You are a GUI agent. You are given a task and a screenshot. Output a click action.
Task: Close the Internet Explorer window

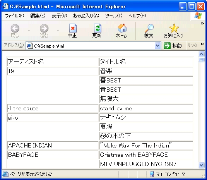(x=201, y=6)
